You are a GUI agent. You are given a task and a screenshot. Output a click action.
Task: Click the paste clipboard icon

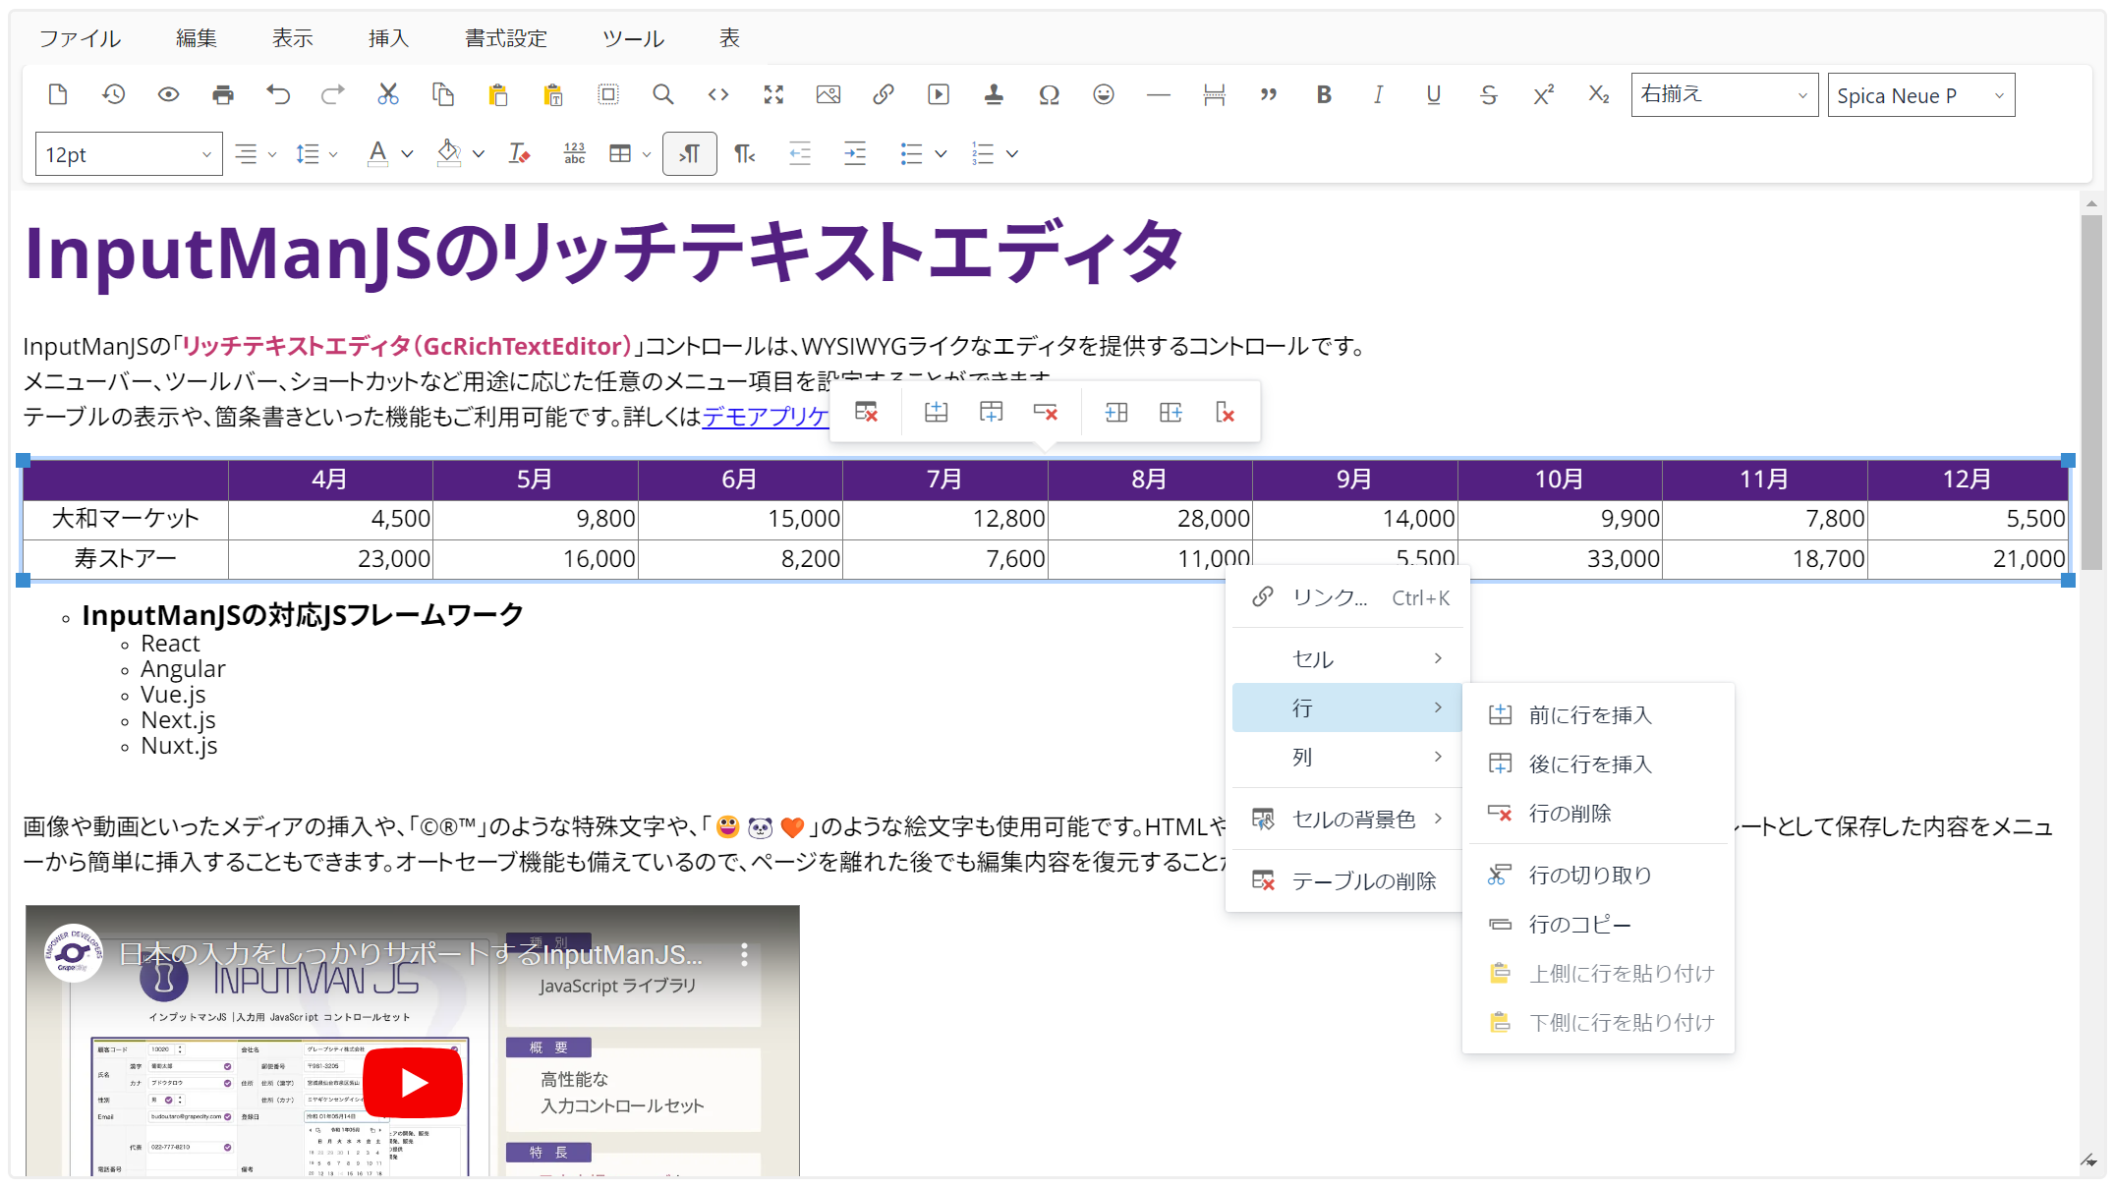coord(498,94)
